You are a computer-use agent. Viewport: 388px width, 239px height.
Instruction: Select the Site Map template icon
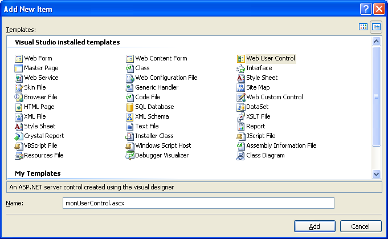point(241,88)
